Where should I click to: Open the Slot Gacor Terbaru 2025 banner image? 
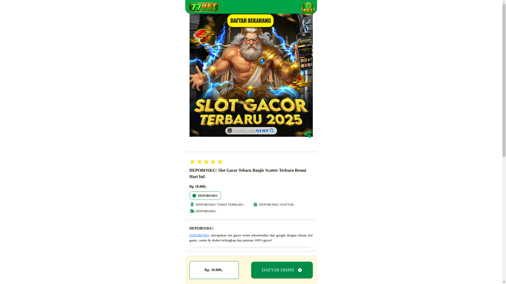click(x=251, y=75)
